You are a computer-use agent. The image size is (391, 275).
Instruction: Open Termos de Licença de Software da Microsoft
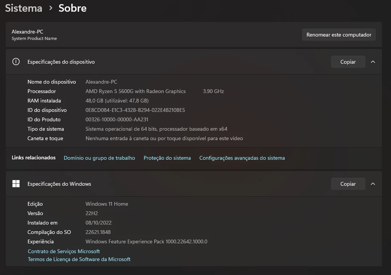79,259
